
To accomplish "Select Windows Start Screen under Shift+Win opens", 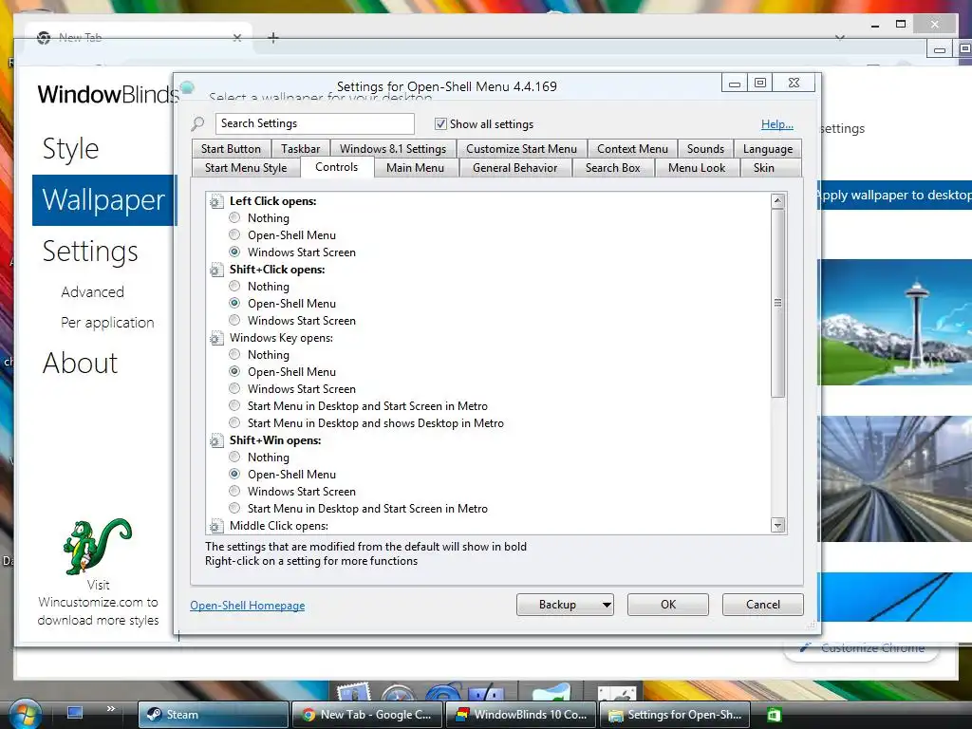I will (234, 491).
